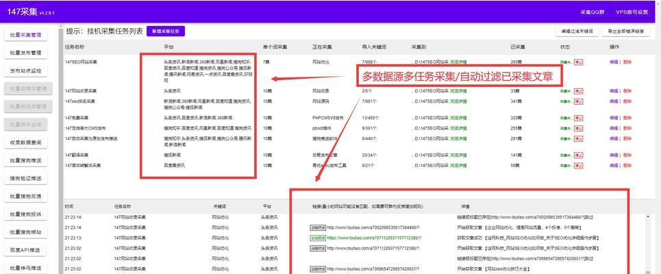Click the 编辑过滤关键词 button
This screenshot has width=661, height=274.
[x=577, y=32]
